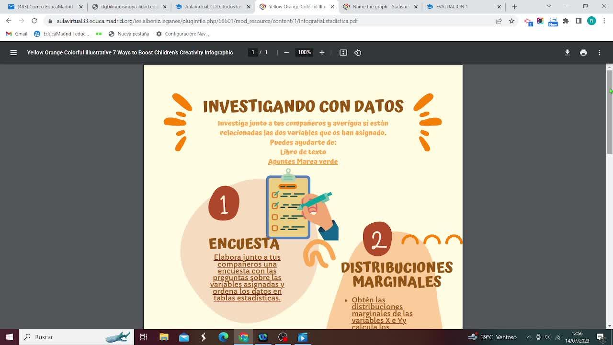Open the extension with the blue 1 badge
The width and height of the screenshot is (613, 345).
click(528, 22)
